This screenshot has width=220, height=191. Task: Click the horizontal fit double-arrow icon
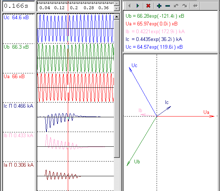195,6
